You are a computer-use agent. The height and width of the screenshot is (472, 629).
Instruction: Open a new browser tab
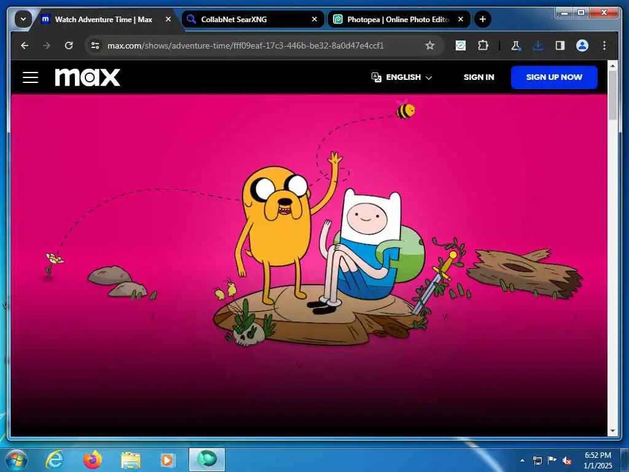coord(483,19)
